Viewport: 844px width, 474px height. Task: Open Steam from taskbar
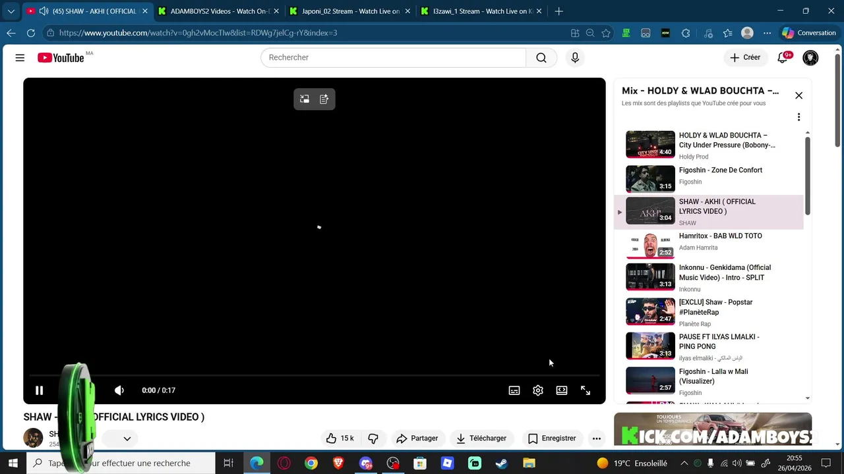(502, 463)
